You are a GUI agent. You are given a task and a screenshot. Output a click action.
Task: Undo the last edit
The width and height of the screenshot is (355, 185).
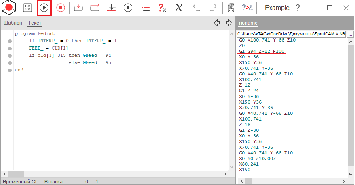(x=197, y=8)
